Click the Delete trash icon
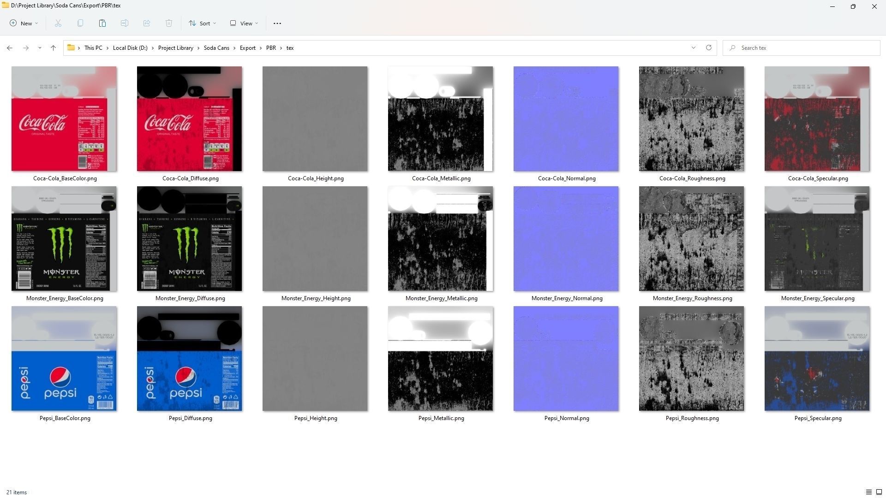The image size is (886, 498). (169, 23)
